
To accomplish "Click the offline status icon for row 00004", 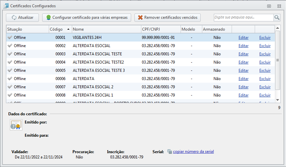I will [x=10, y=62].
